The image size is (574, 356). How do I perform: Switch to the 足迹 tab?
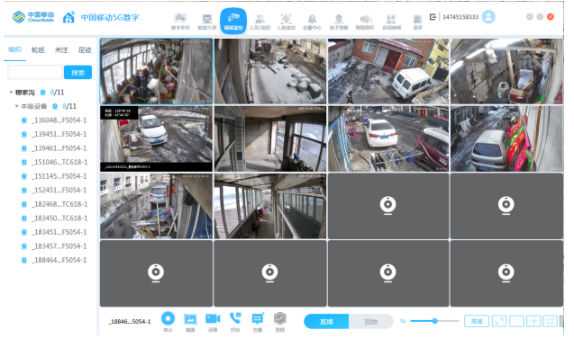point(85,50)
